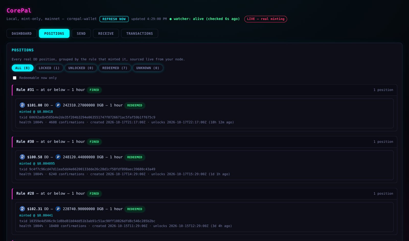Image resolution: width=409 pixels, height=241 pixels.
Task: Switch to the POSITIONS tab
Action: (54, 34)
